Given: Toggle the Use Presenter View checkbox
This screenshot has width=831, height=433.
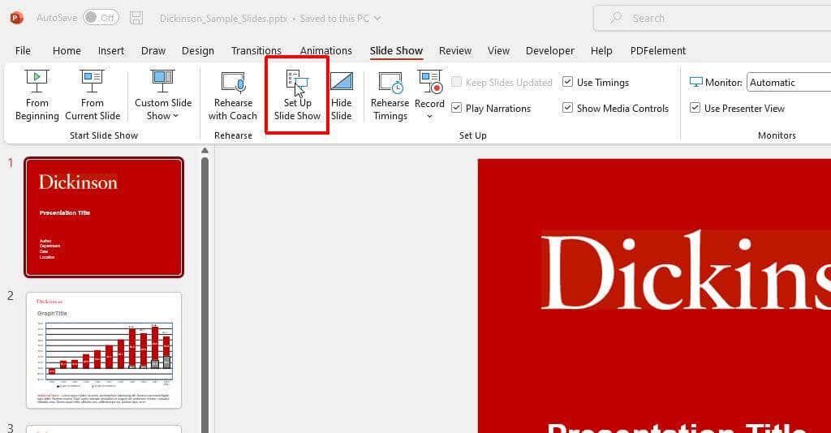Looking at the screenshot, I should click(695, 109).
